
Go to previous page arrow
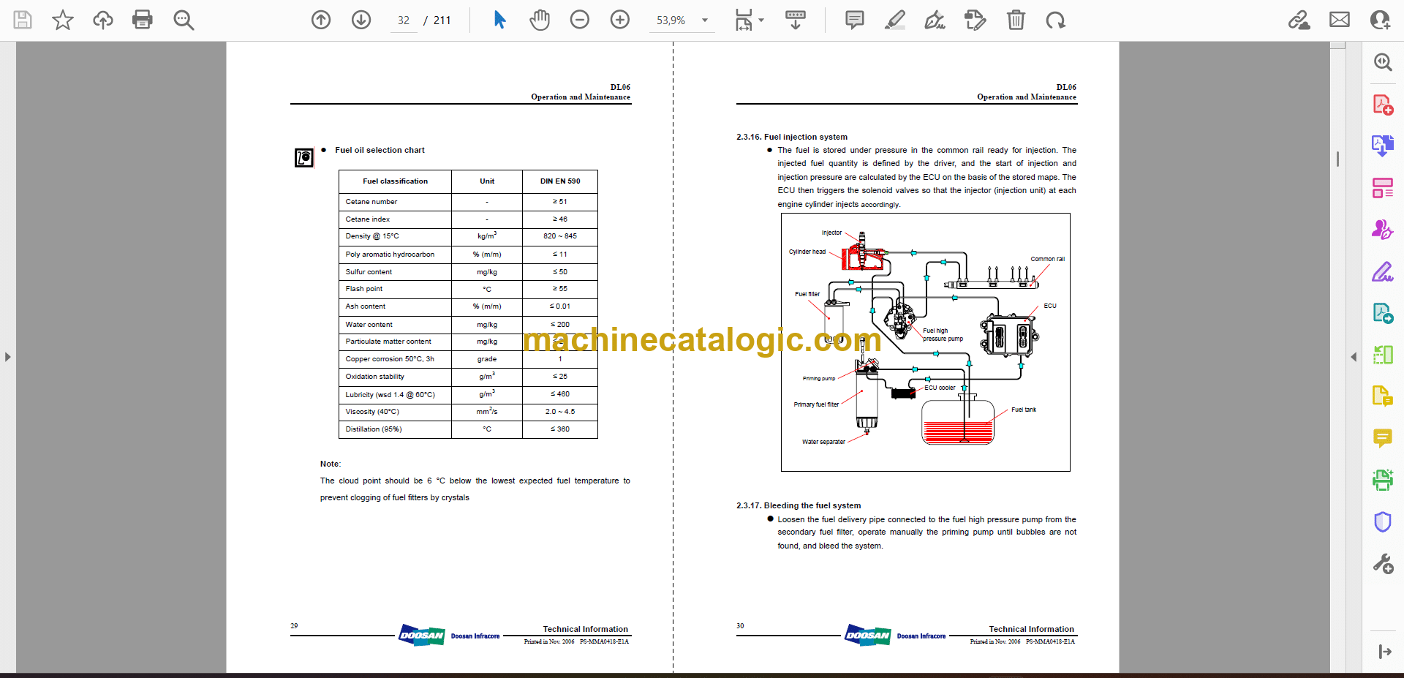point(321,20)
